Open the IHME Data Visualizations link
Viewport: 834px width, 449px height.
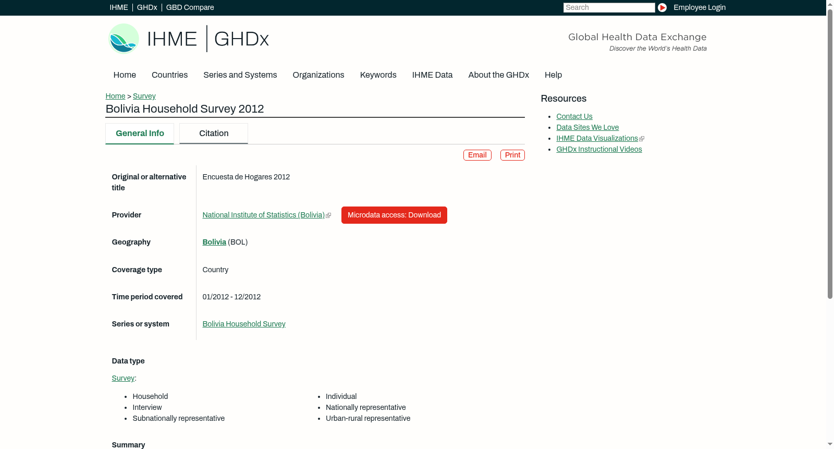[597, 138]
